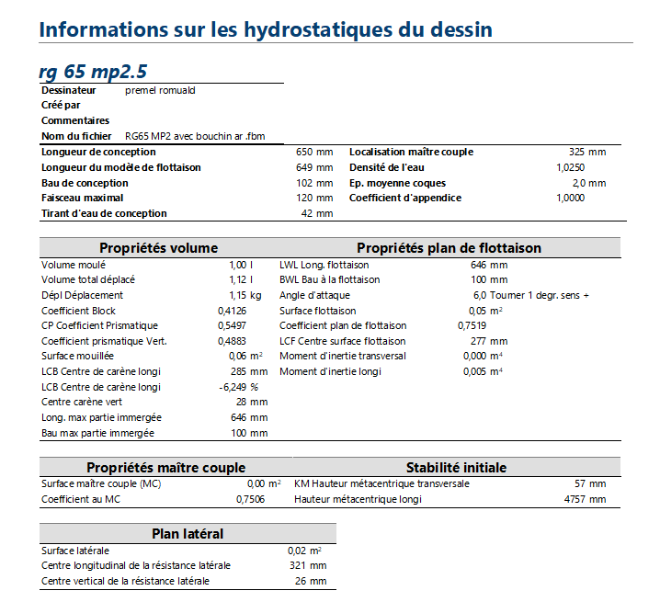
Task: Click the title 'Informations sur les hydrostatiques du dessin'
Action: click(x=266, y=30)
